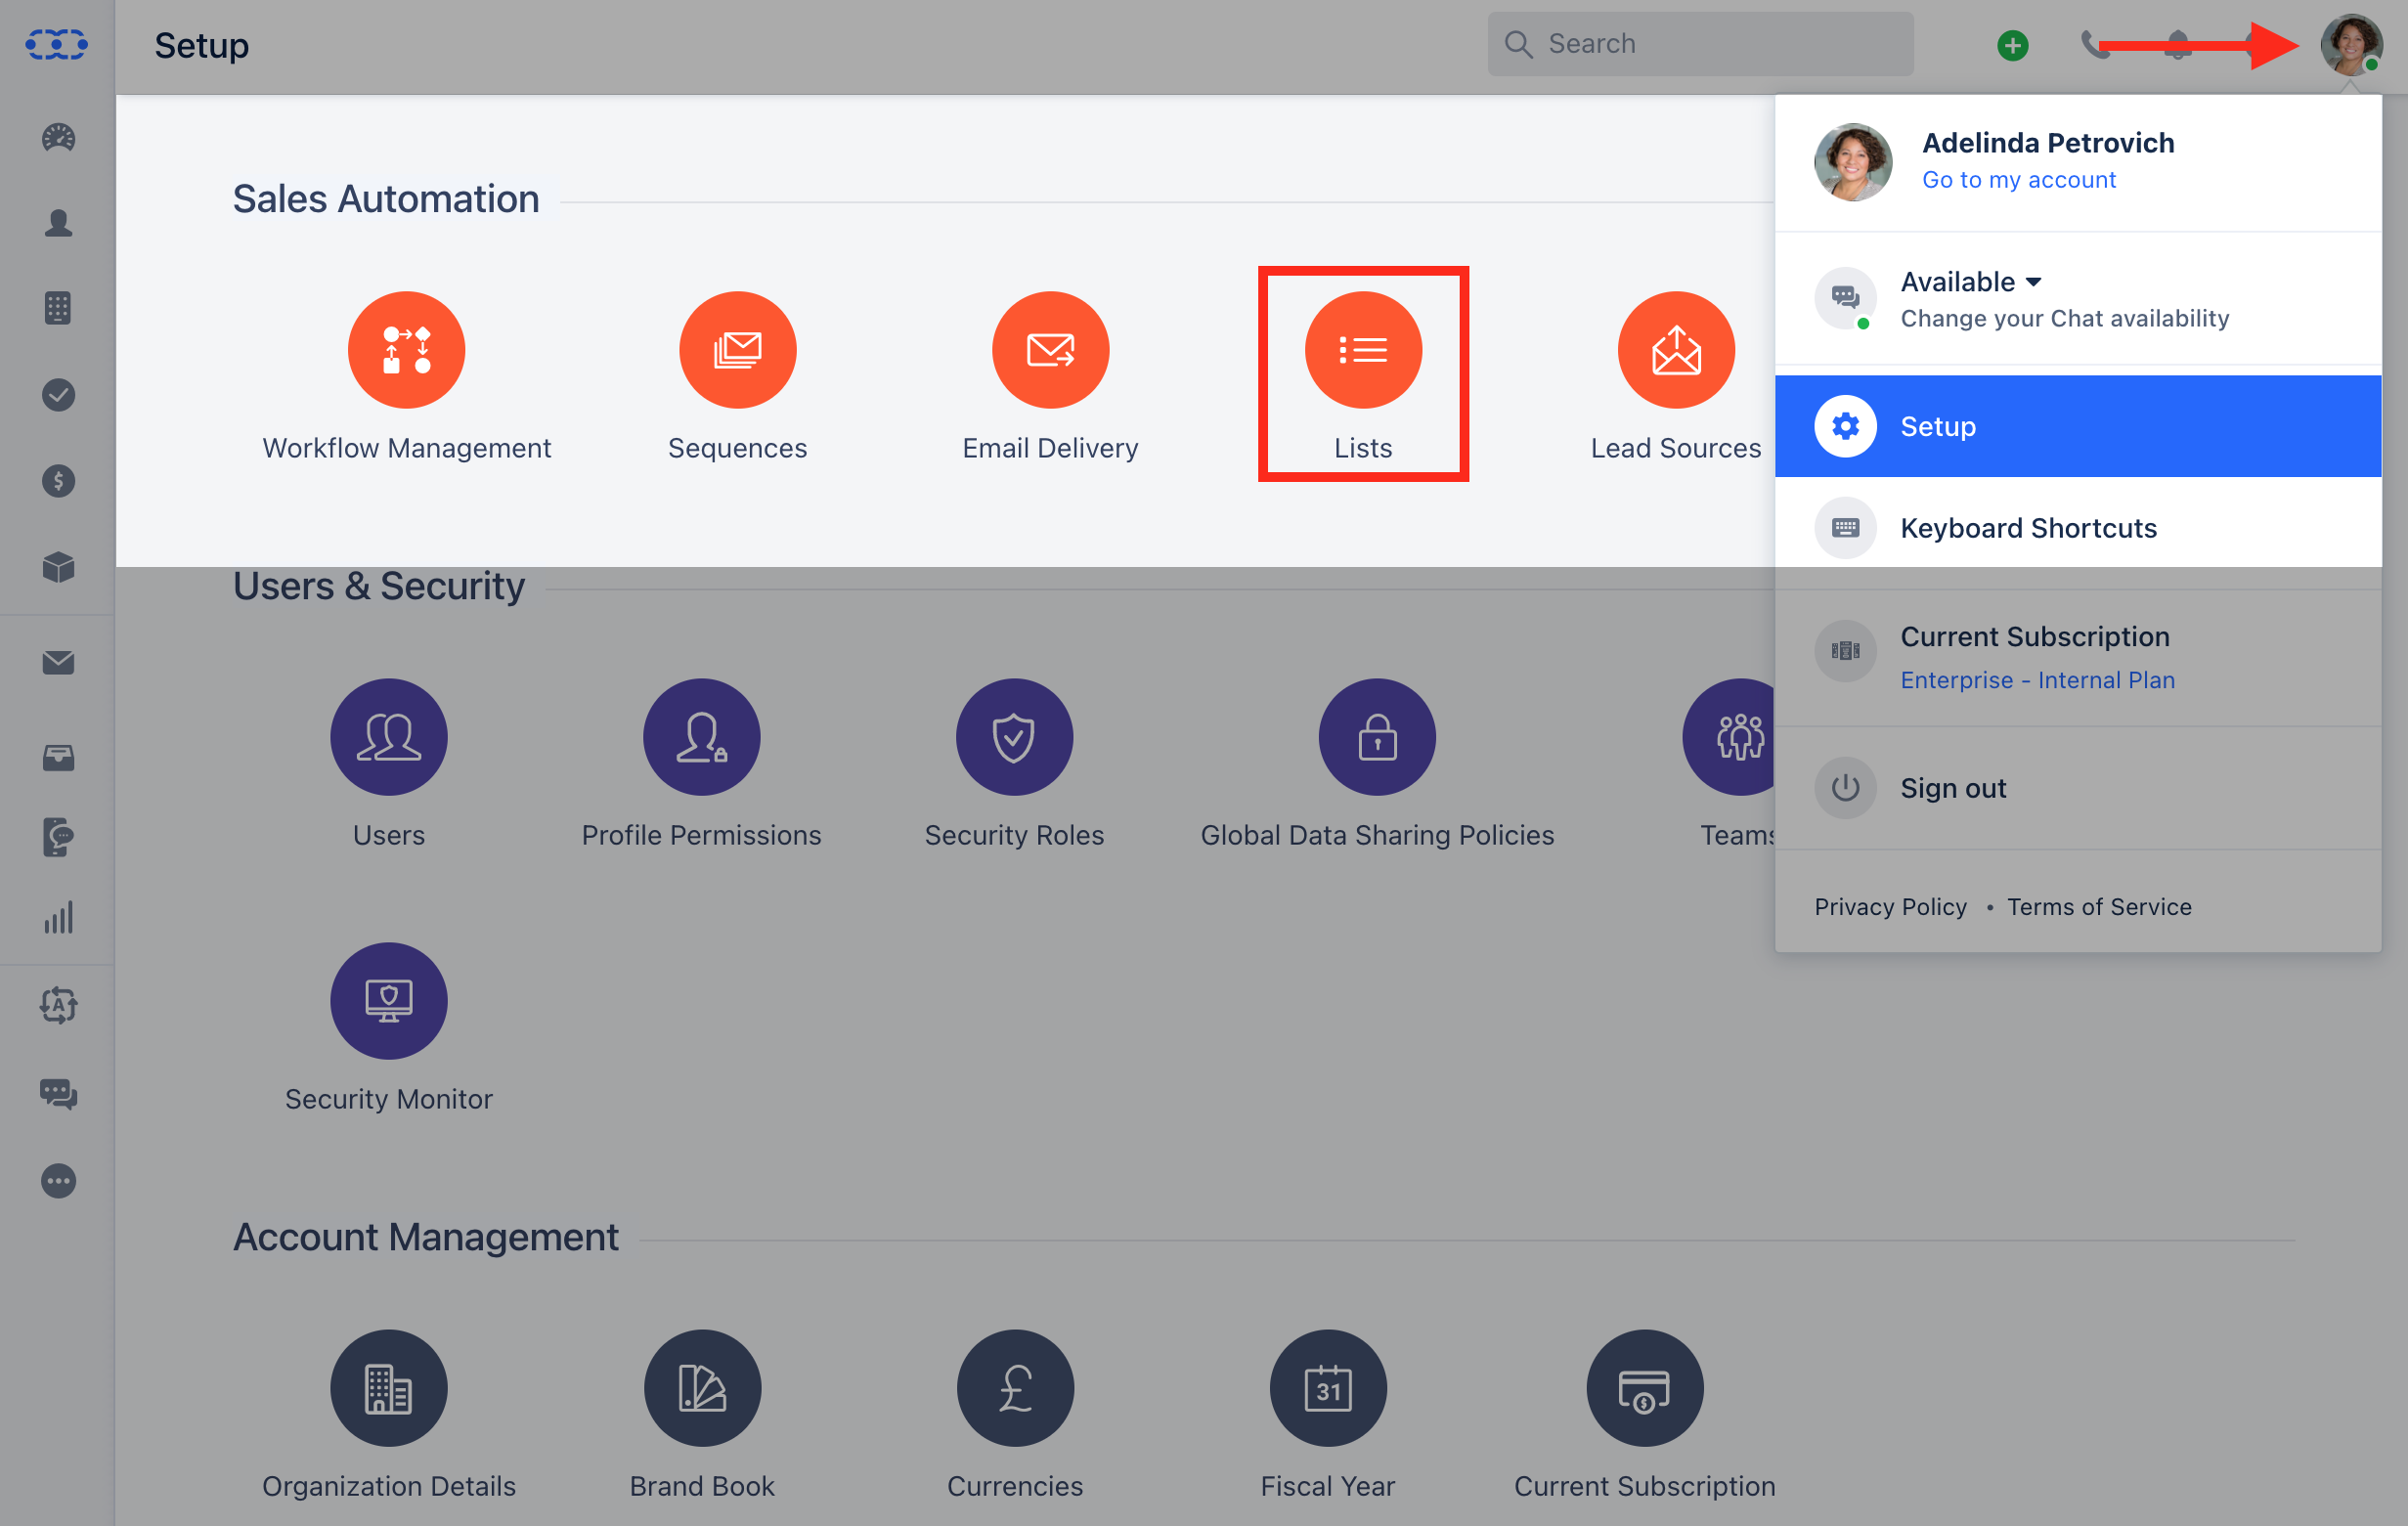Click the app logo at top left
Viewport: 2408px width, 1526px height.
(x=56, y=45)
